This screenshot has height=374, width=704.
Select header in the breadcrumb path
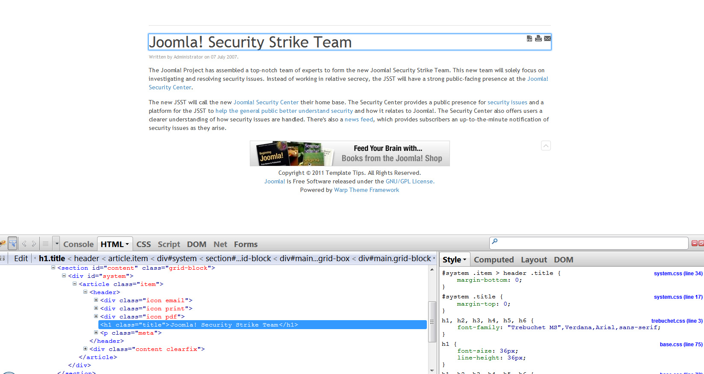coord(86,258)
